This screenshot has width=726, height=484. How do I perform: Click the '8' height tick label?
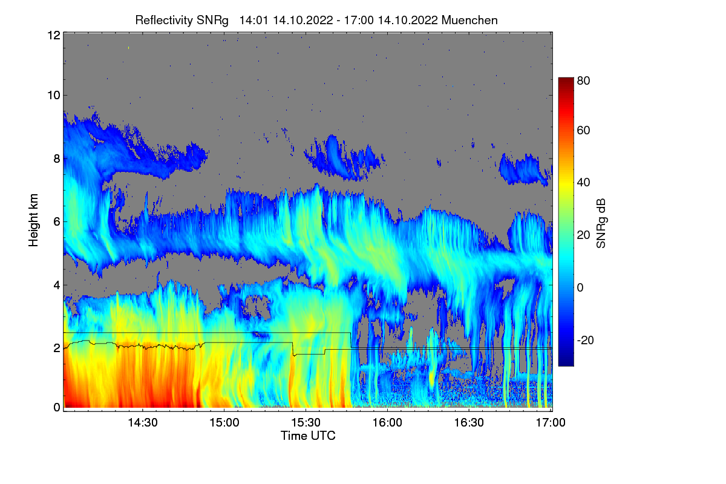click(x=57, y=159)
